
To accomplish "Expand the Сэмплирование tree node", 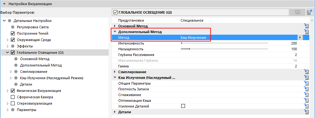I will pyautogui.click(x=11, y=72).
